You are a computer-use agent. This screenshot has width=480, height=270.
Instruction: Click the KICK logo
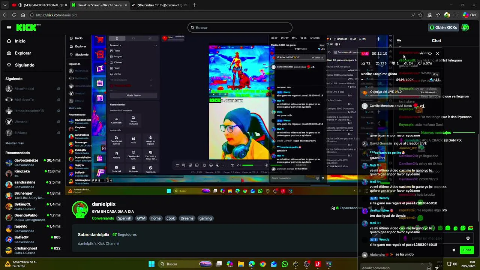point(28,27)
